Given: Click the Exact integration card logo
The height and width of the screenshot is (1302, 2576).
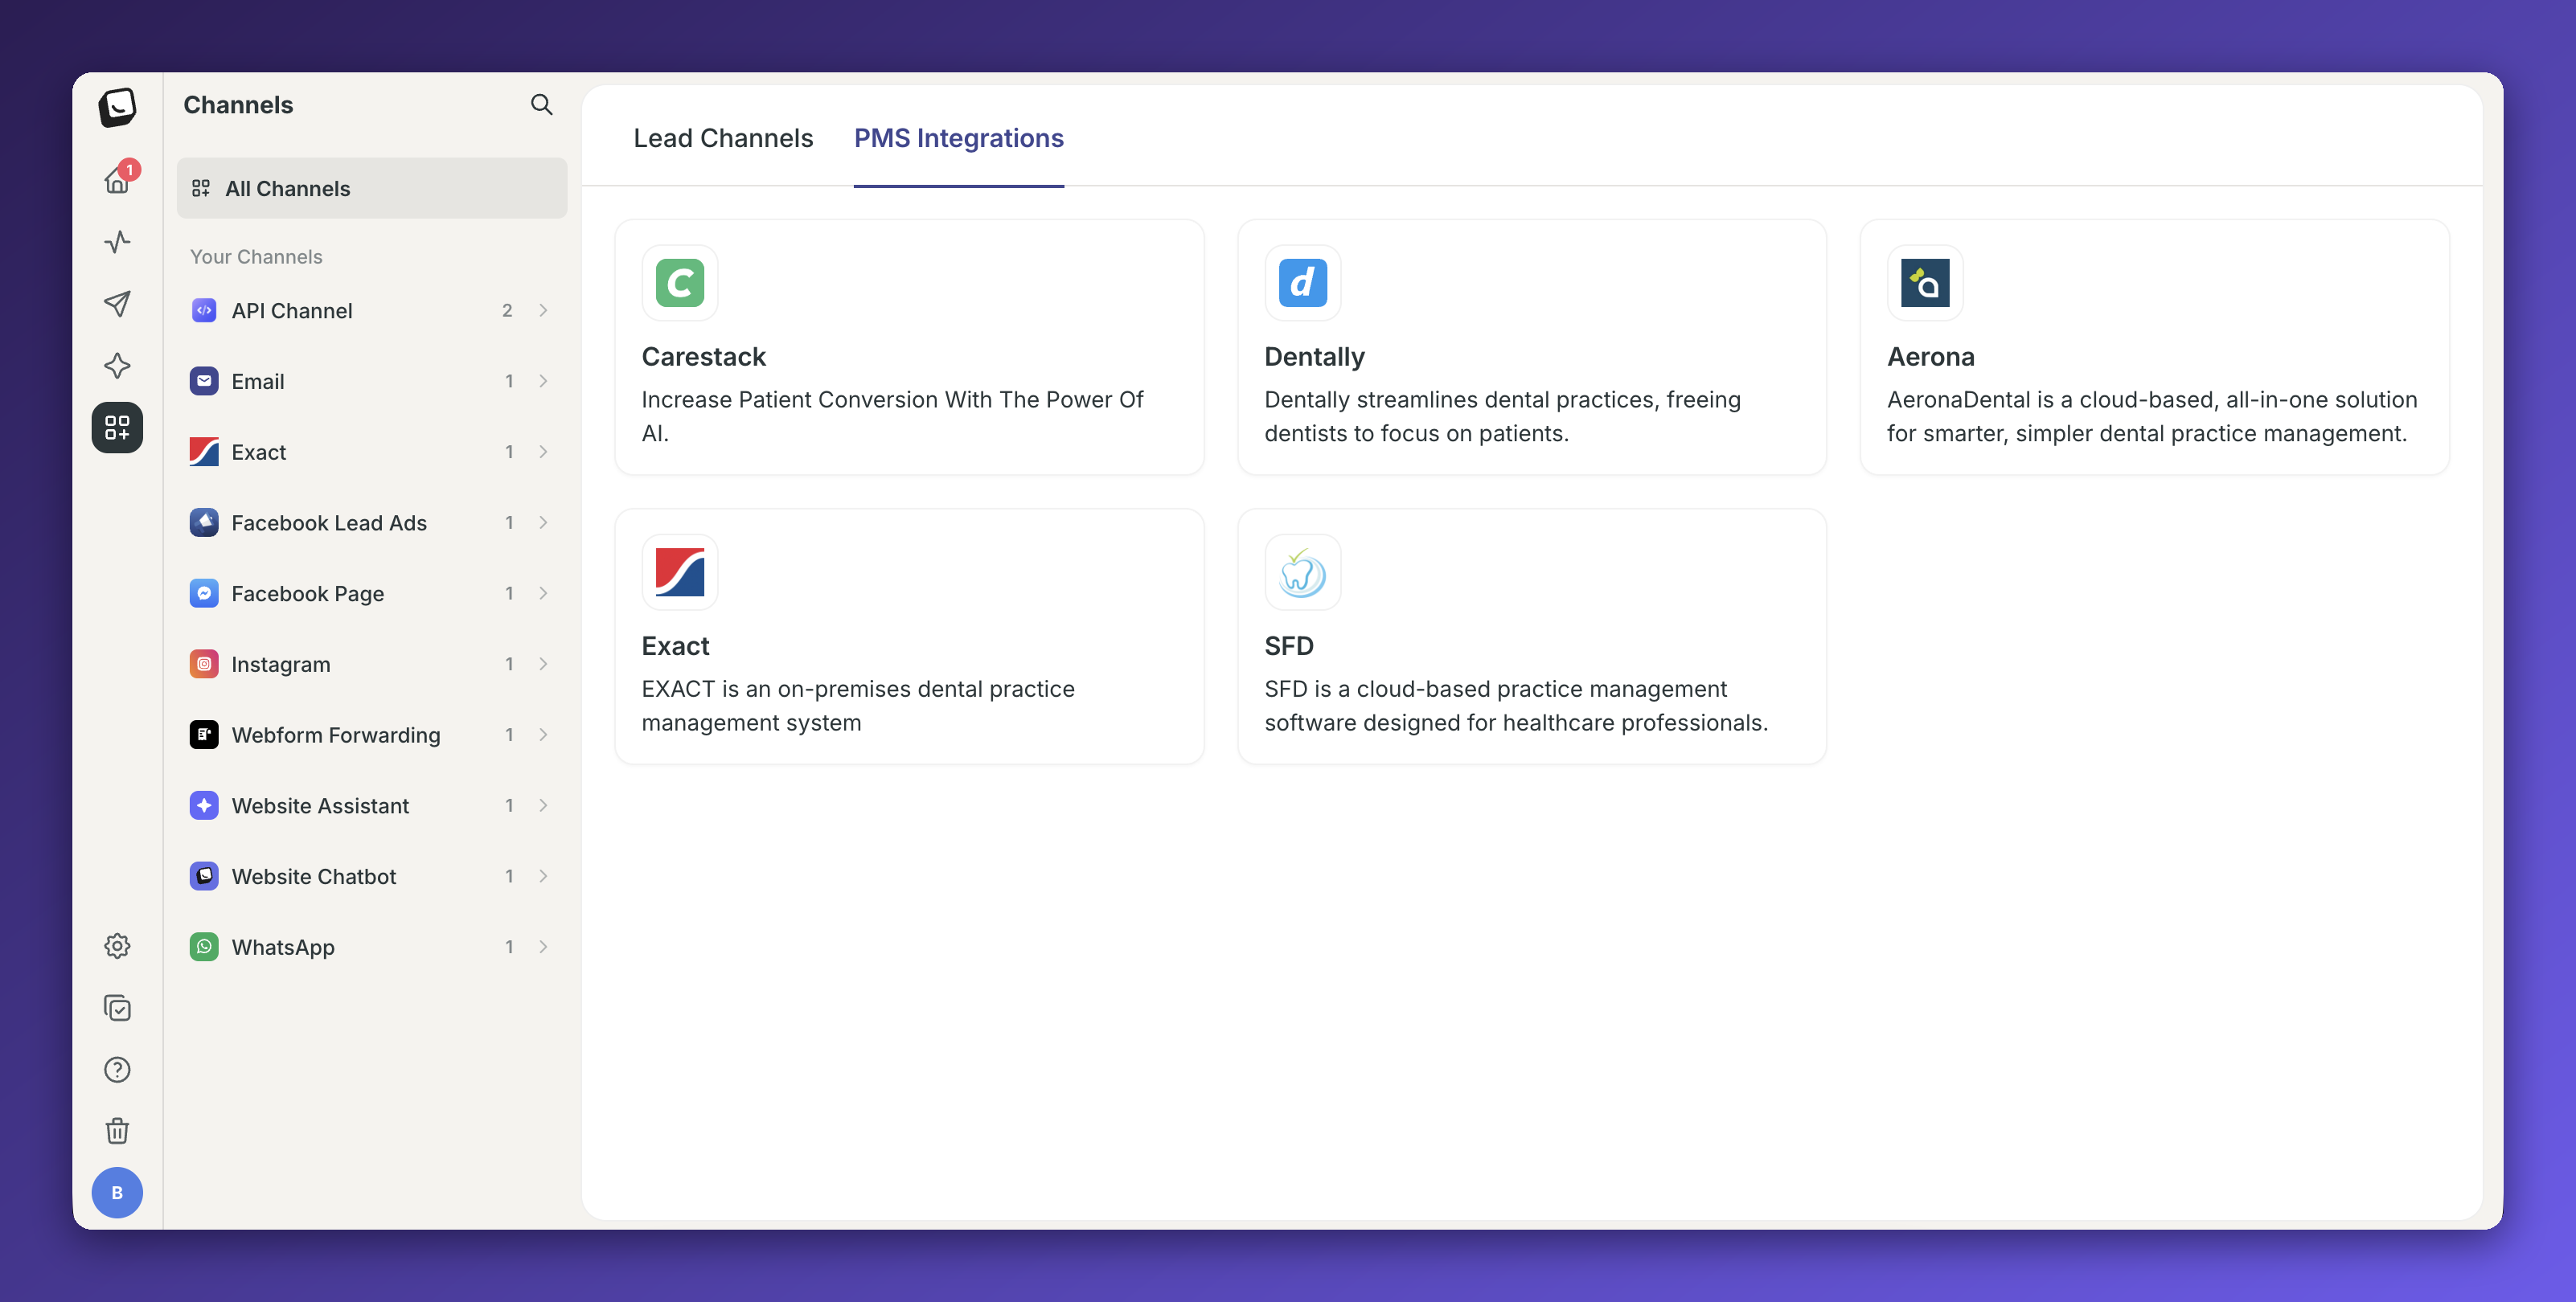Looking at the screenshot, I should point(680,572).
